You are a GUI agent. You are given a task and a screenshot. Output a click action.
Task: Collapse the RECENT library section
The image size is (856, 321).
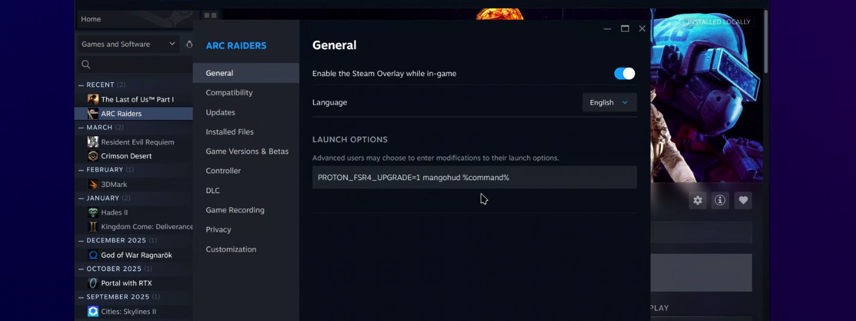click(81, 85)
